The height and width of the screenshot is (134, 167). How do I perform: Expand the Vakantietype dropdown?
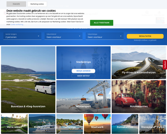105,36
